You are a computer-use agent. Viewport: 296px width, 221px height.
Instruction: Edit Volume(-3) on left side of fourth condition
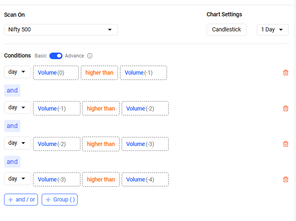coord(57,179)
